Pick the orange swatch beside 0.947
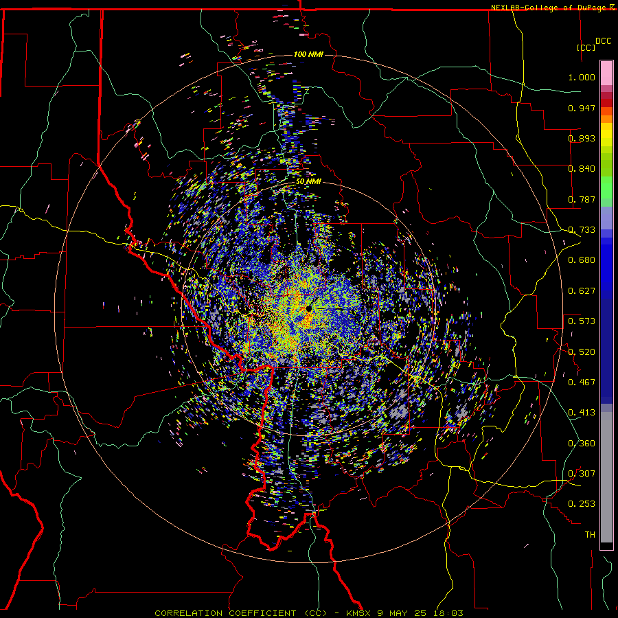 tap(606, 111)
